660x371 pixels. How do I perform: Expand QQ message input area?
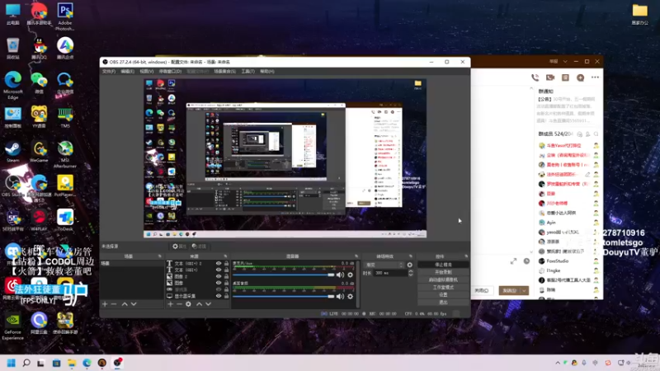click(513, 261)
